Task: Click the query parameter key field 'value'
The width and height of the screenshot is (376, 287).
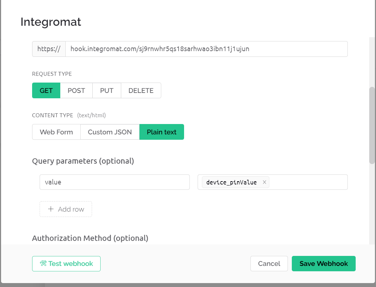Action: 115,182
